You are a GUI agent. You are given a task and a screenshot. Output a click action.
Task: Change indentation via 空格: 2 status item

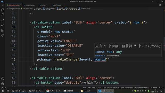94,88
